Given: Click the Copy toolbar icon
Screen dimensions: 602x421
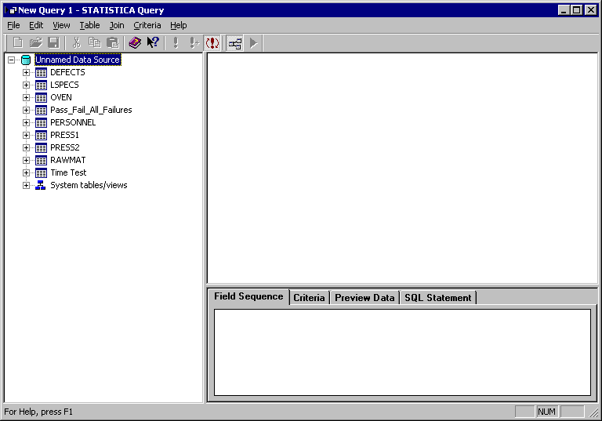Looking at the screenshot, I should click(x=94, y=42).
